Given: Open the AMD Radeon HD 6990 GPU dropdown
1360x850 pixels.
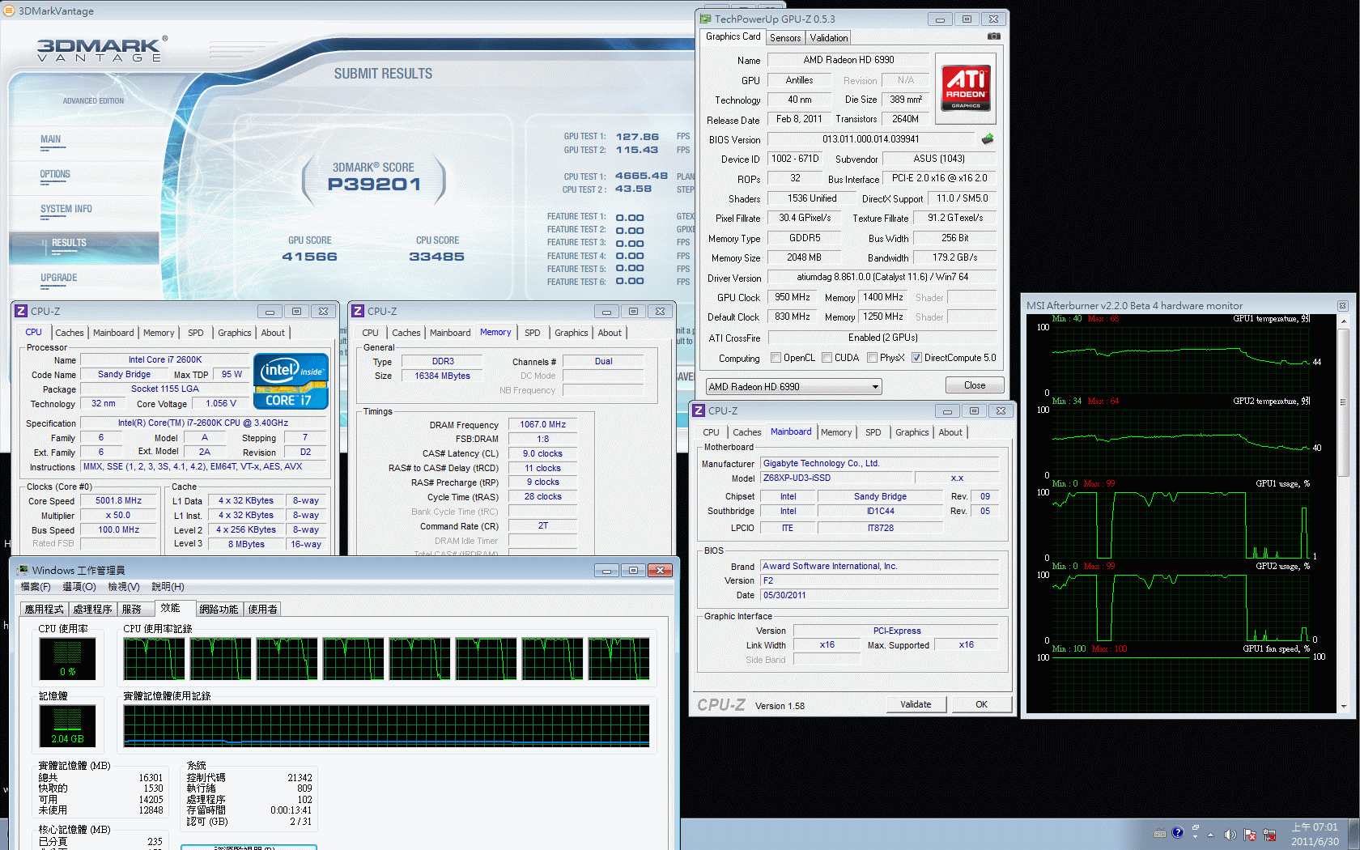Looking at the screenshot, I should 794,386.
